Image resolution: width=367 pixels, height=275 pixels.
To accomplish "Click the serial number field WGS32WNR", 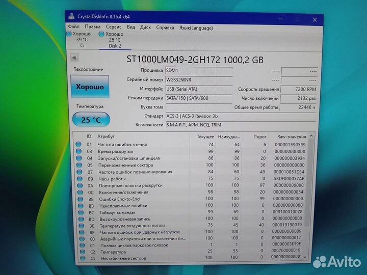I will pos(198,79).
